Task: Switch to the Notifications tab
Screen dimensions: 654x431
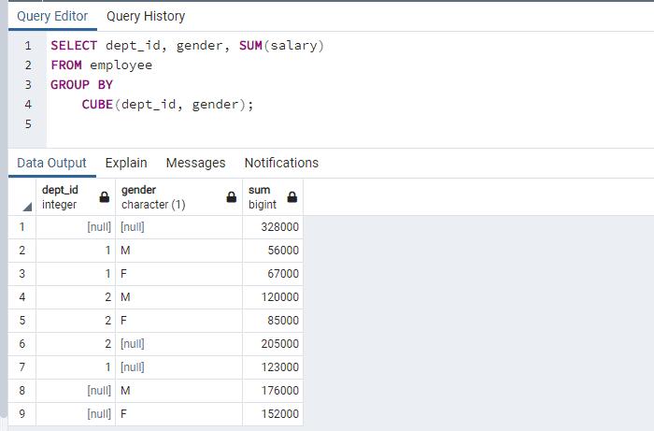Action: click(x=281, y=163)
